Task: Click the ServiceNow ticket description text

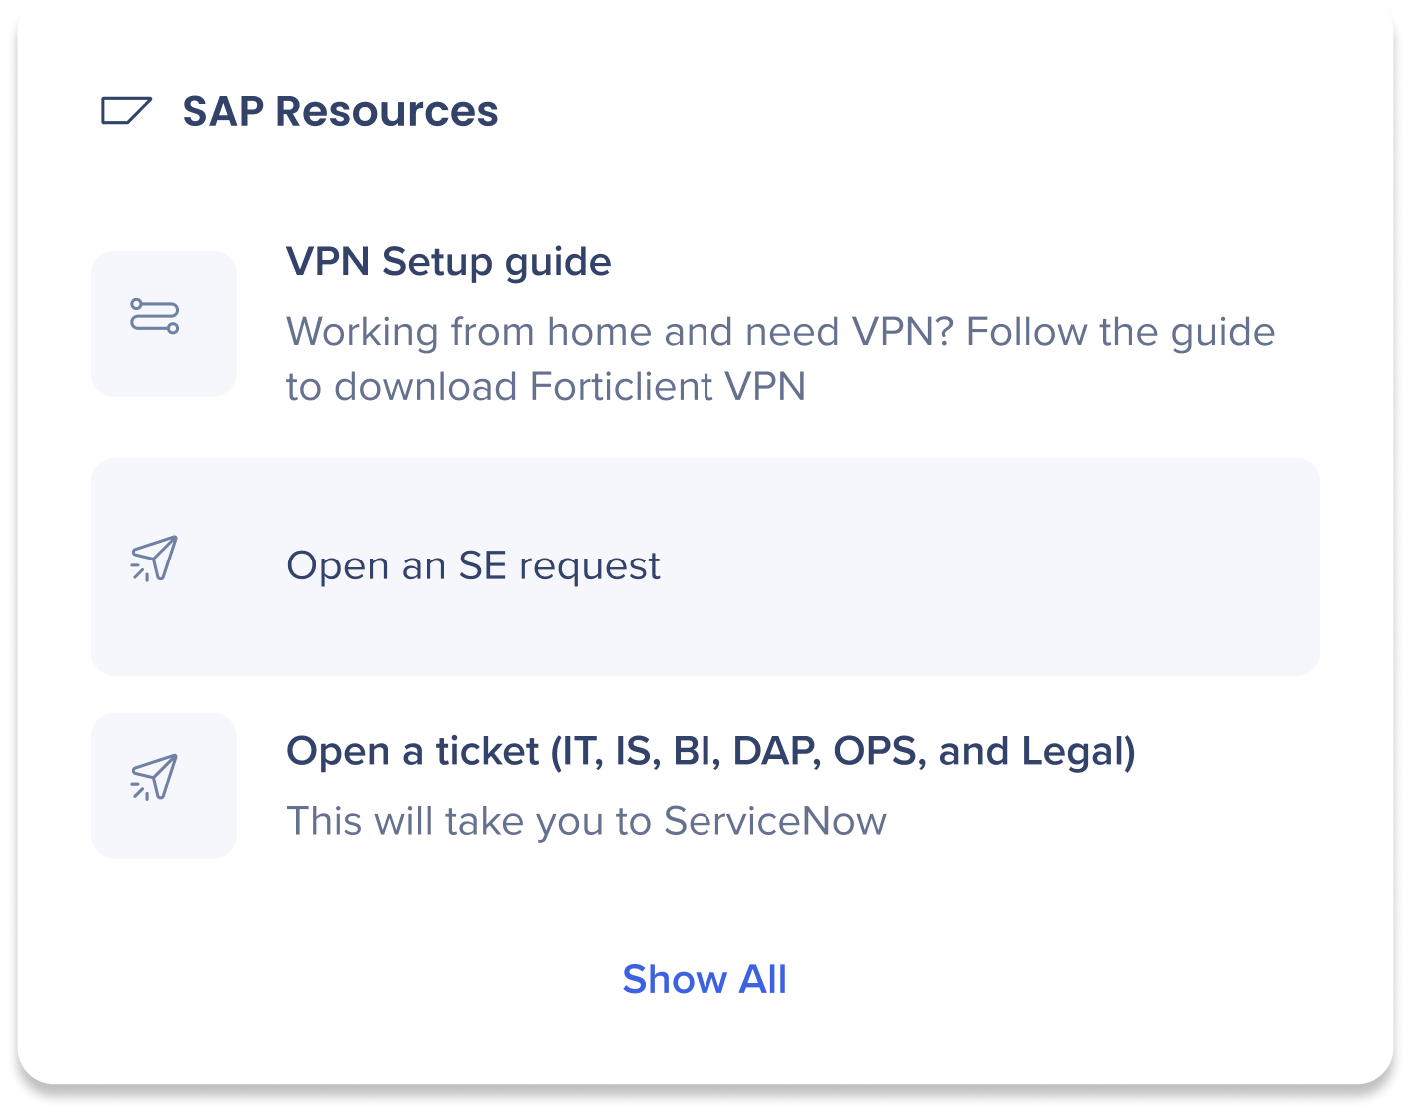Action: (x=587, y=820)
